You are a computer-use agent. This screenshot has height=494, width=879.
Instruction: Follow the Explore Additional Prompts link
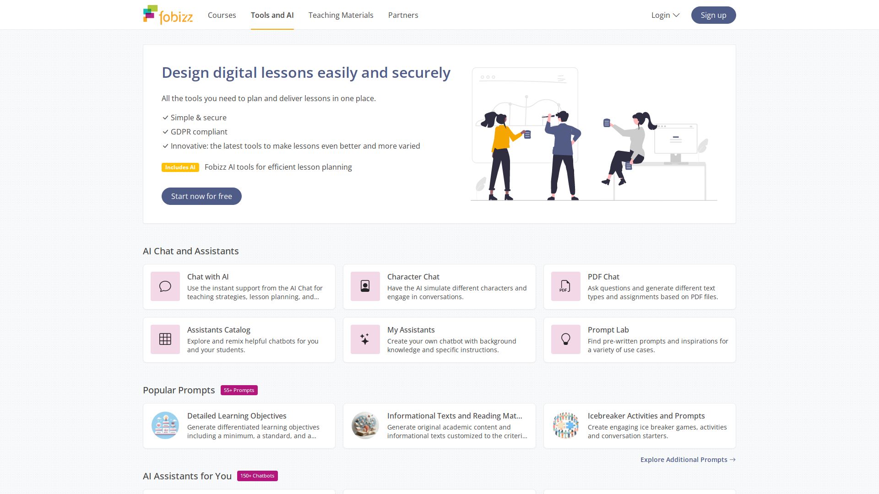(688, 460)
